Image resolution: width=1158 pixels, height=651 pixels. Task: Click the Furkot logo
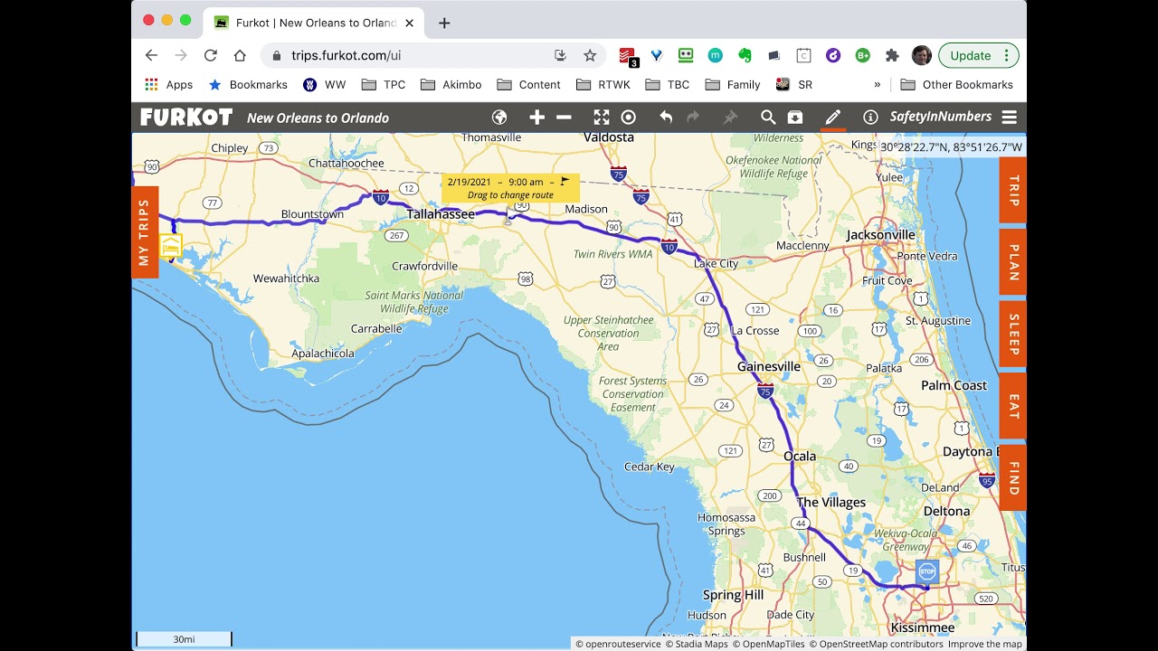(x=186, y=117)
